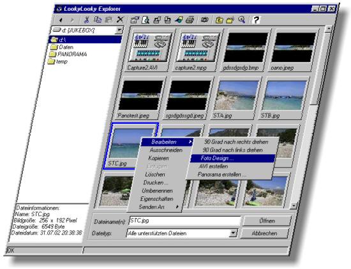Click the scissors cut icon
The height and width of the screenshot is (269, 351).
[86, 20]
